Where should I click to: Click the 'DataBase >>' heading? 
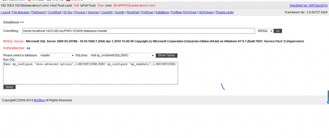point(13,22)
